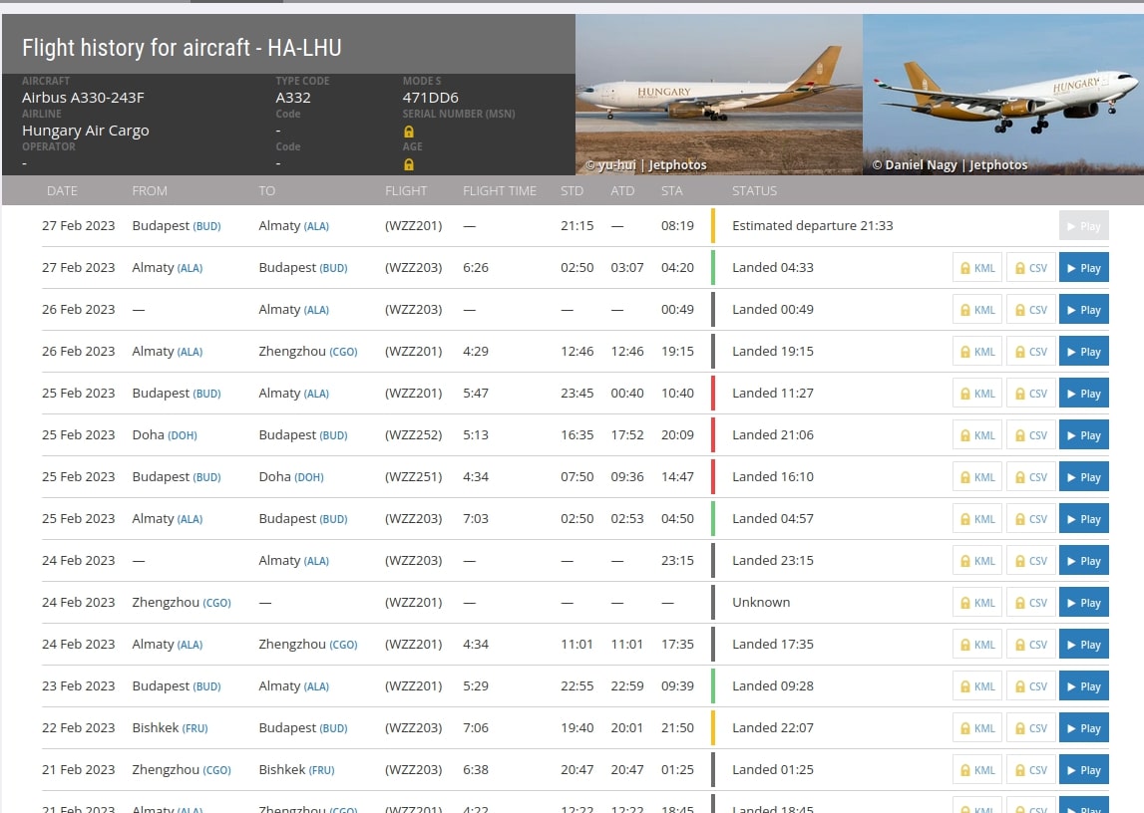1144x813 pixels.
Task: Click CSV button for Budapest to Doha flight
Action: coord(1030,477)
